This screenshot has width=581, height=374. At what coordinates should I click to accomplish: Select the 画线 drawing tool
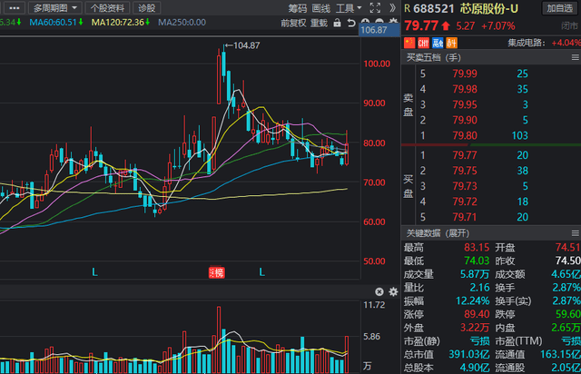320,8
